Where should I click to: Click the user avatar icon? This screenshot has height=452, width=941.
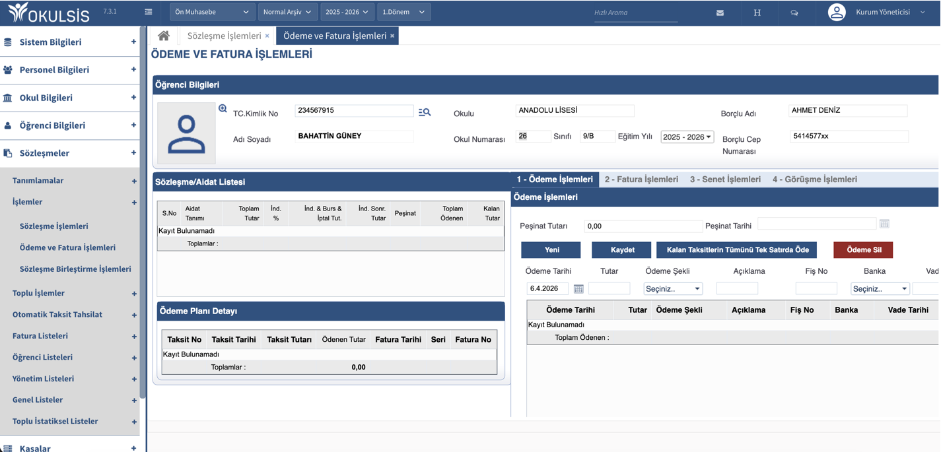point(837,13)
